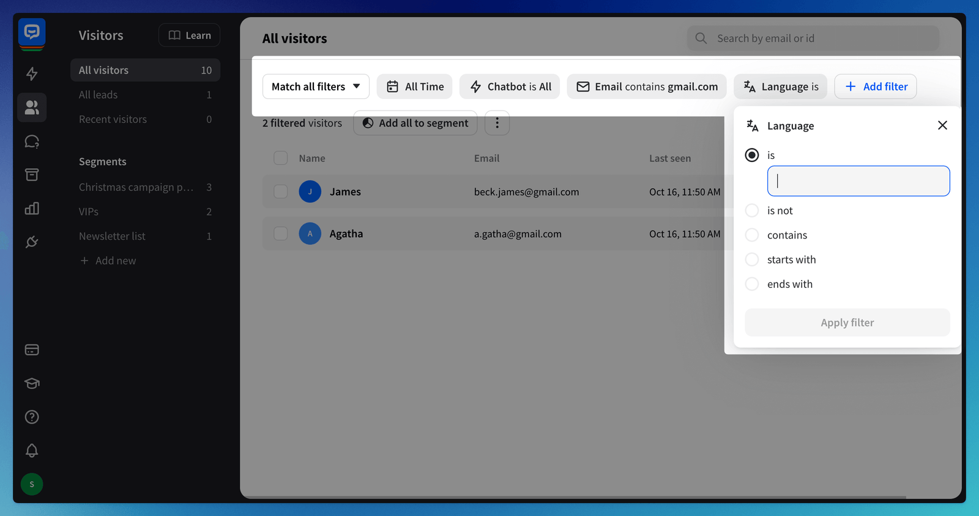Open the analytics bar chart icon

32,208
